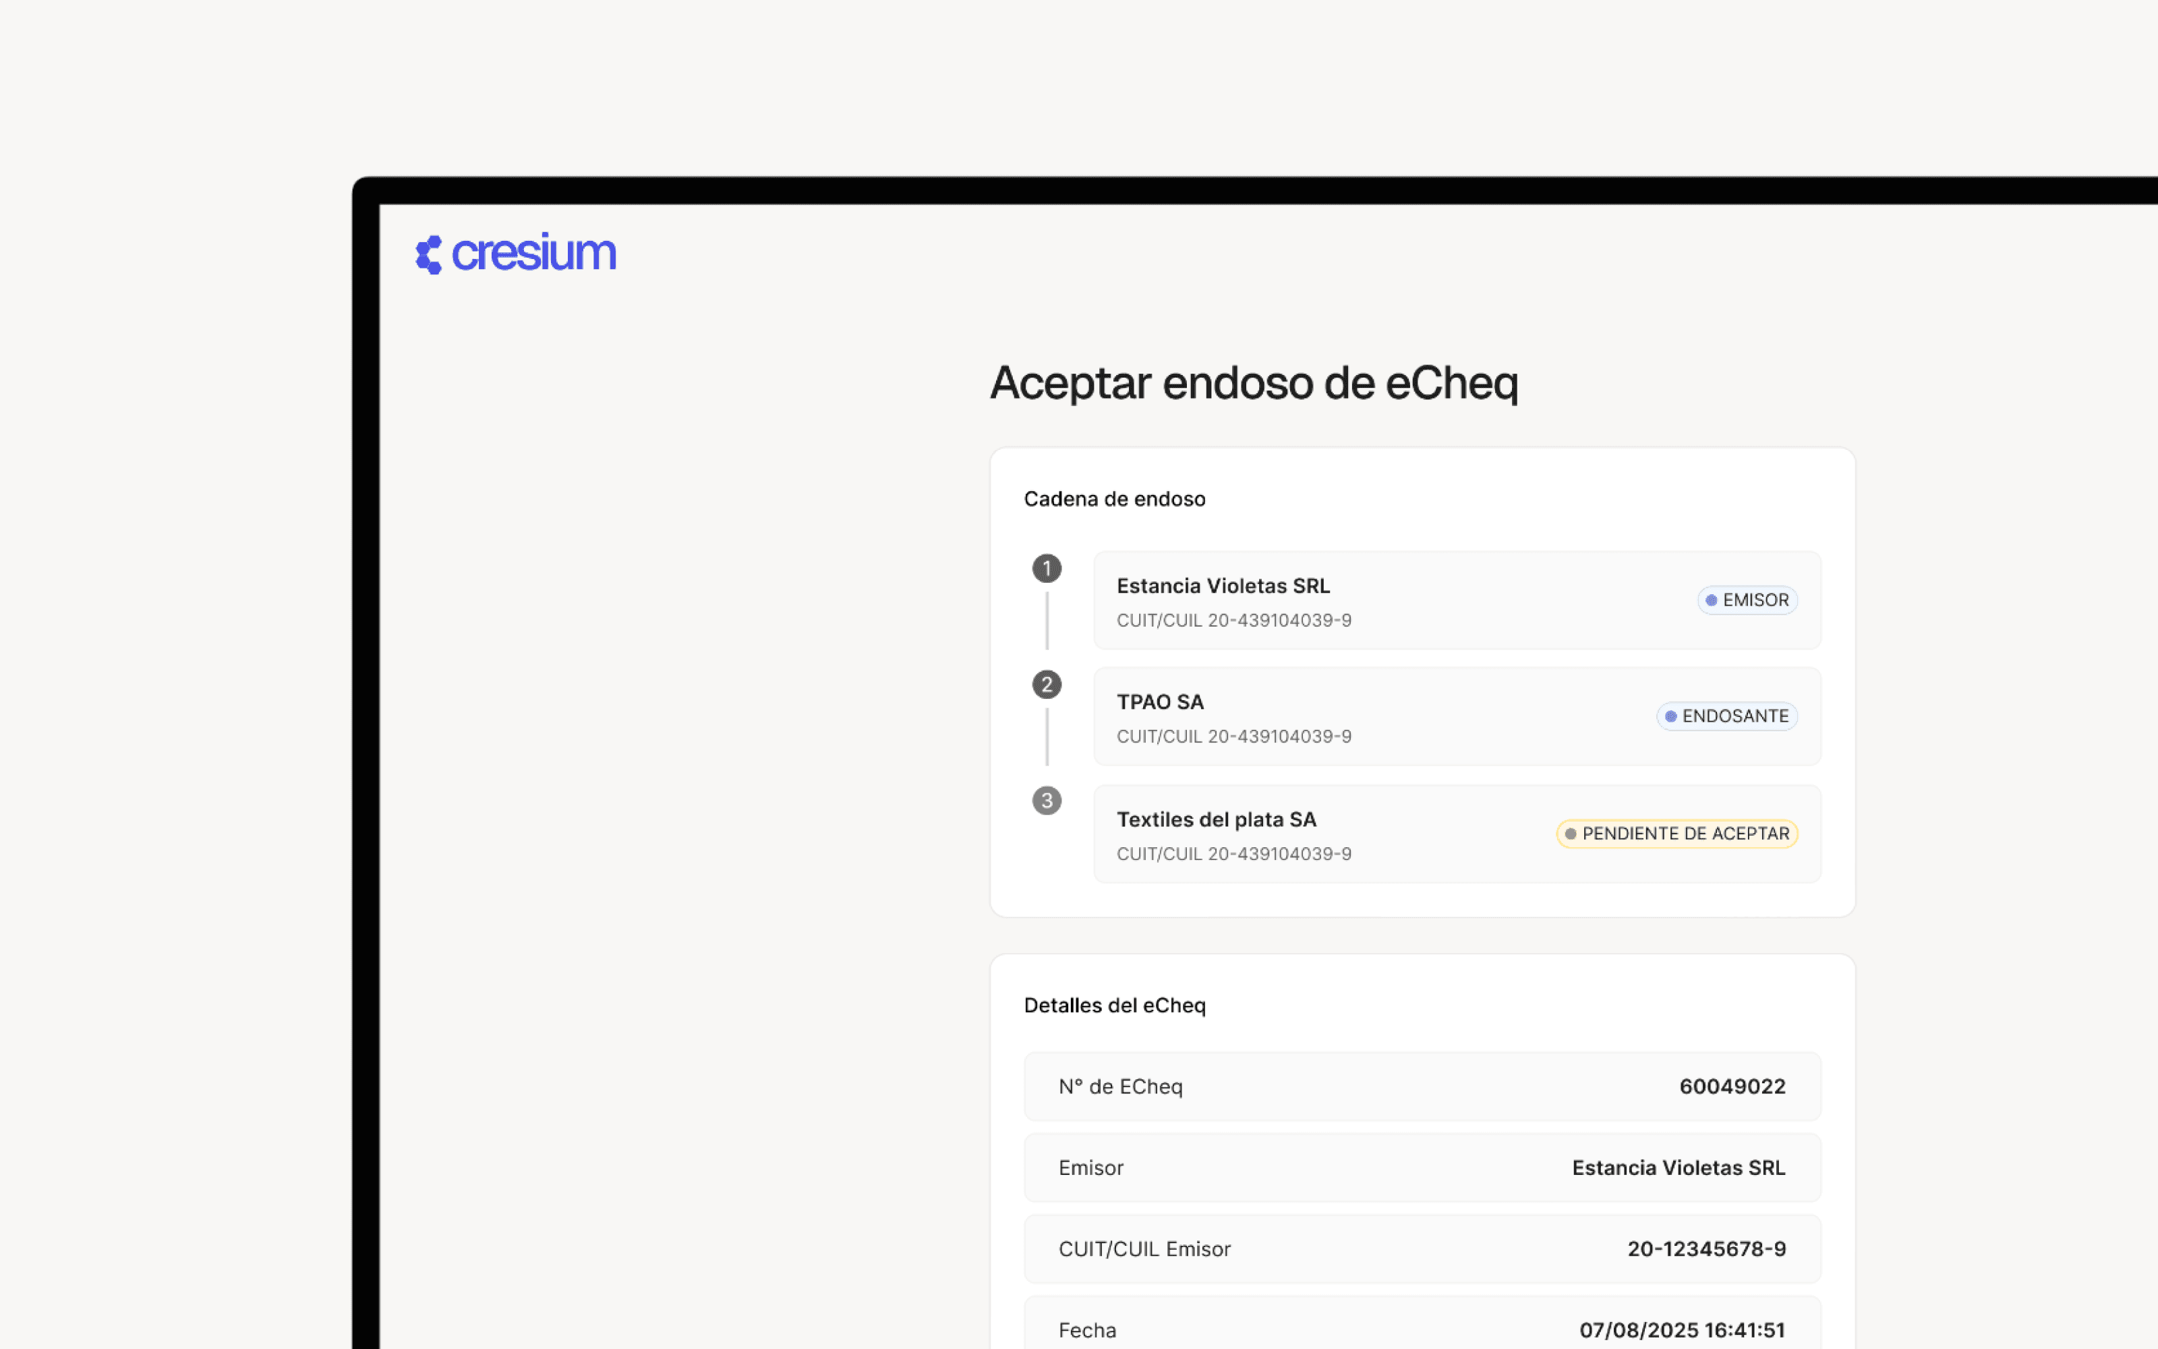Click the EMISOR status badge
Viewport: 2158px width, 1349px height.
point(1748,600)
